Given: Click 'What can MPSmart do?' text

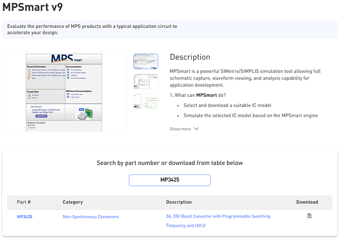Looking at the screenshot, I should click(x=198, y=95).
